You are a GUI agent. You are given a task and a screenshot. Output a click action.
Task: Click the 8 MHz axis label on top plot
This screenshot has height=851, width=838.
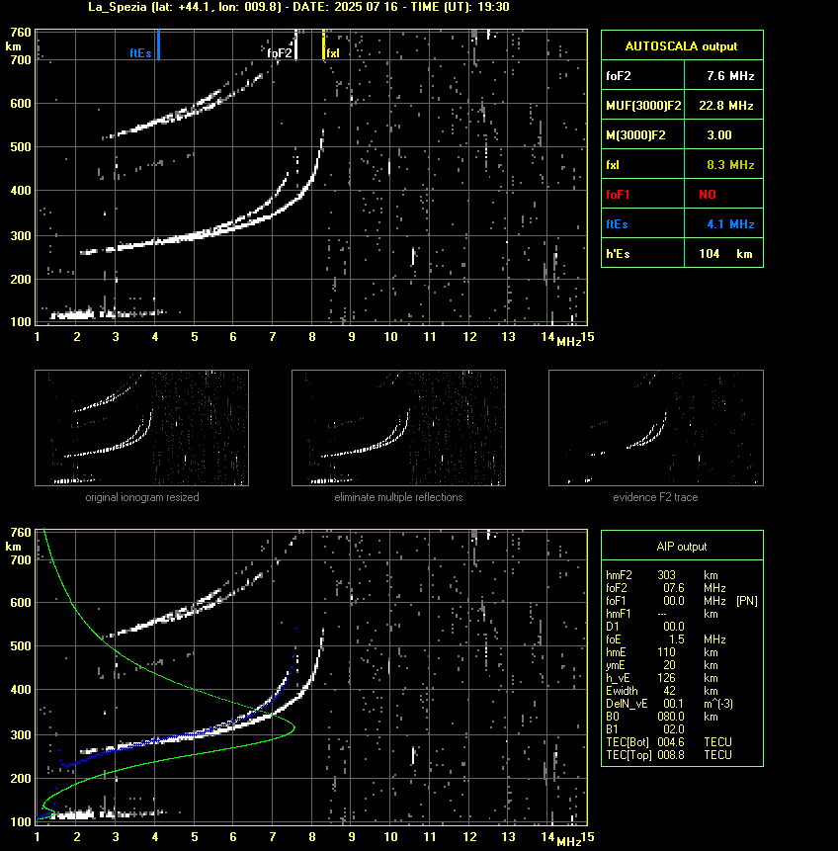312,336
